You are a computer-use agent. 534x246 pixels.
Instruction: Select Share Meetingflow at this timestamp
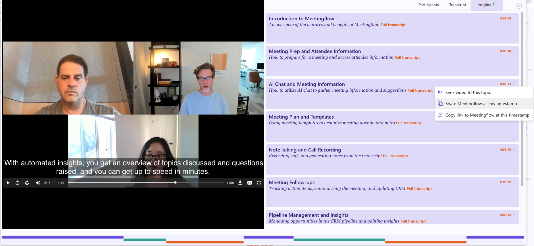(x=484, y=103)
